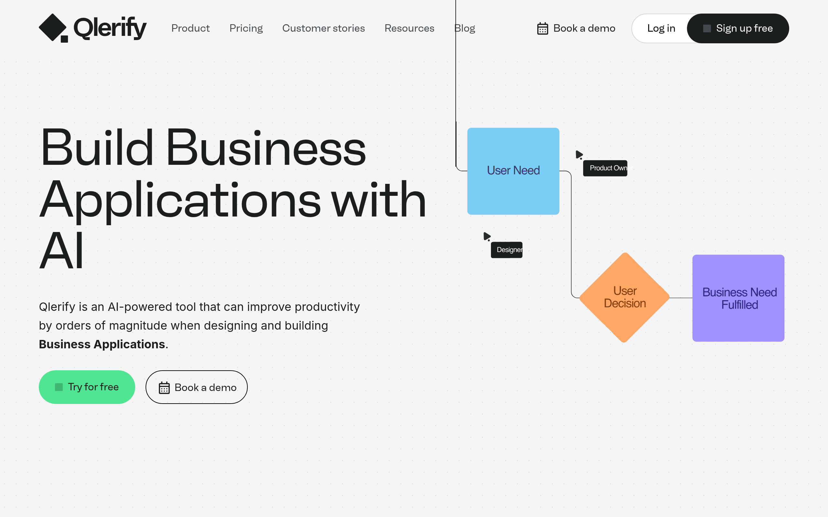Image resolution: width=828 pixels, height=517 pixels.
Task: Click the Designer cursor arrow
Action: (x=487, y=237)
